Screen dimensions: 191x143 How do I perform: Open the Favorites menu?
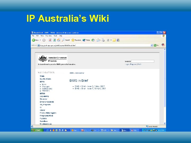pos(49,36)
